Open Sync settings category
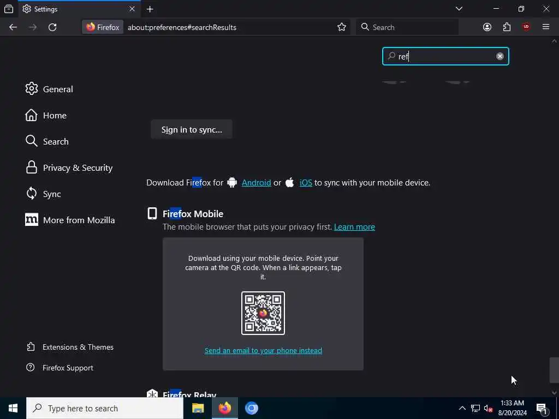Screen dimensions: 559x419 tap(43, 194)
